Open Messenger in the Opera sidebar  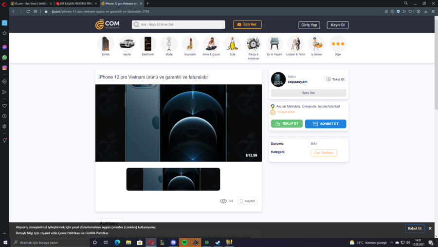coord(4,47)
